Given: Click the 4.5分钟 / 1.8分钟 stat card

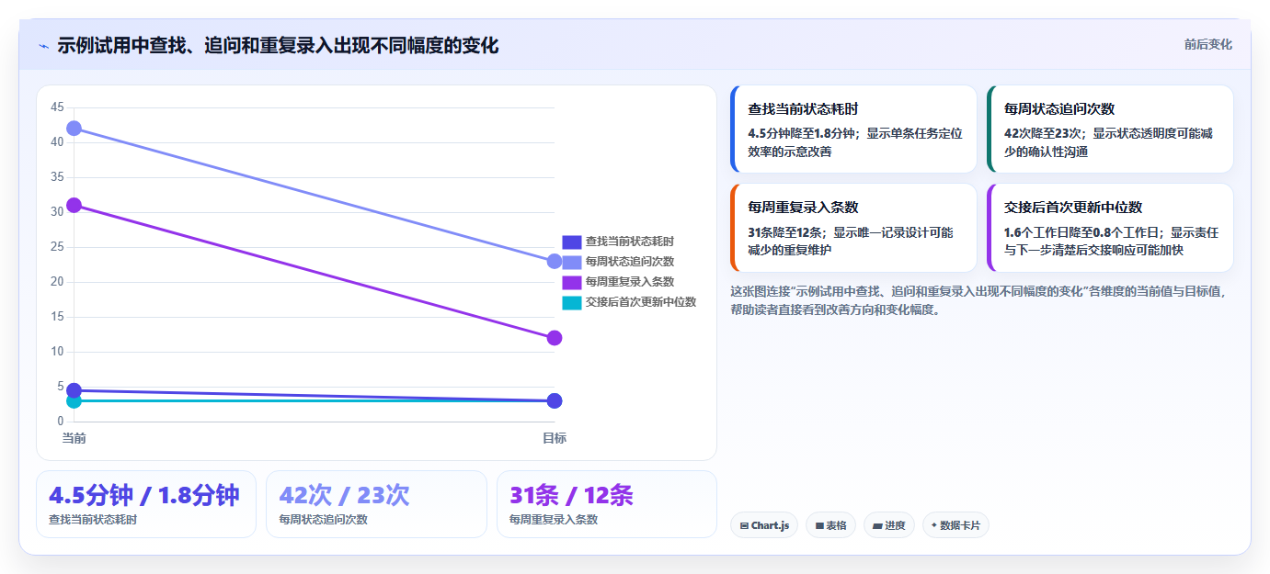Looking at the screenshot, I should [x=146, y=504].
